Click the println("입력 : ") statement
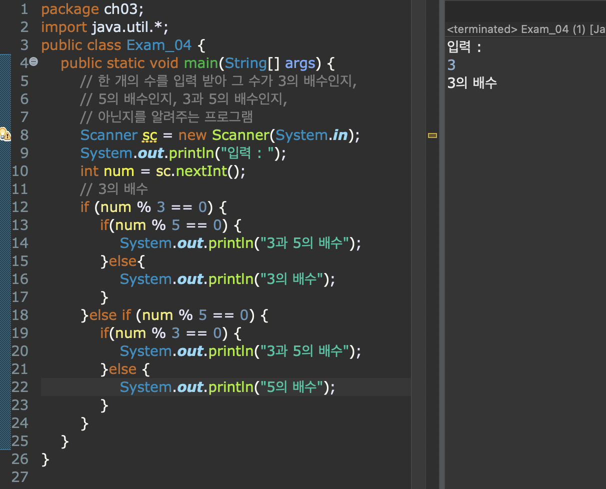 (x=183, y=153)
